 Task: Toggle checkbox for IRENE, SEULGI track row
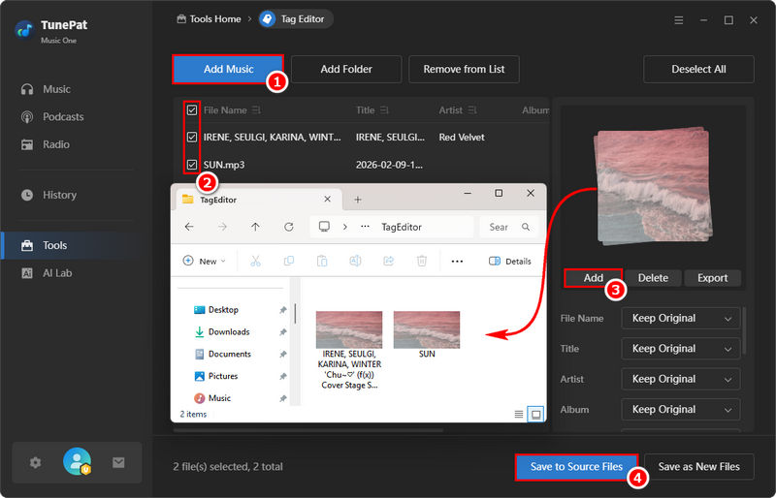click(x=192, y=137)
